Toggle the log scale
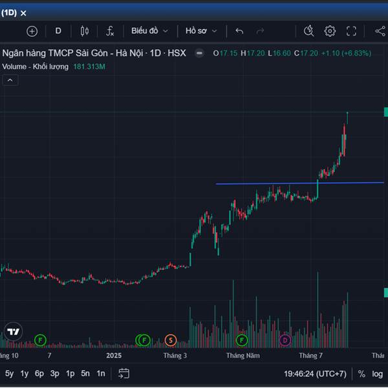The height and width of the screenshot is (388, 388). 377,374
